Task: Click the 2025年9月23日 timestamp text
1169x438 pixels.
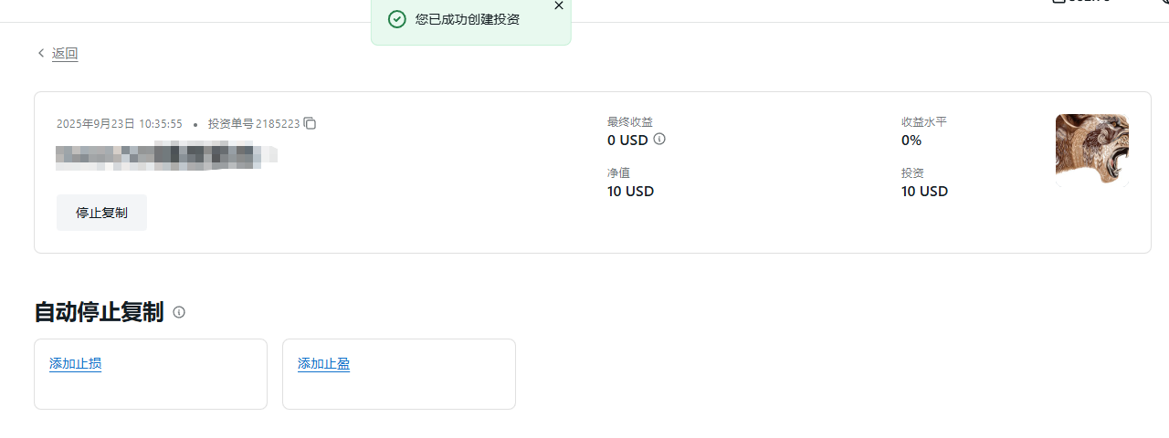Action: [x=119, y=123]
